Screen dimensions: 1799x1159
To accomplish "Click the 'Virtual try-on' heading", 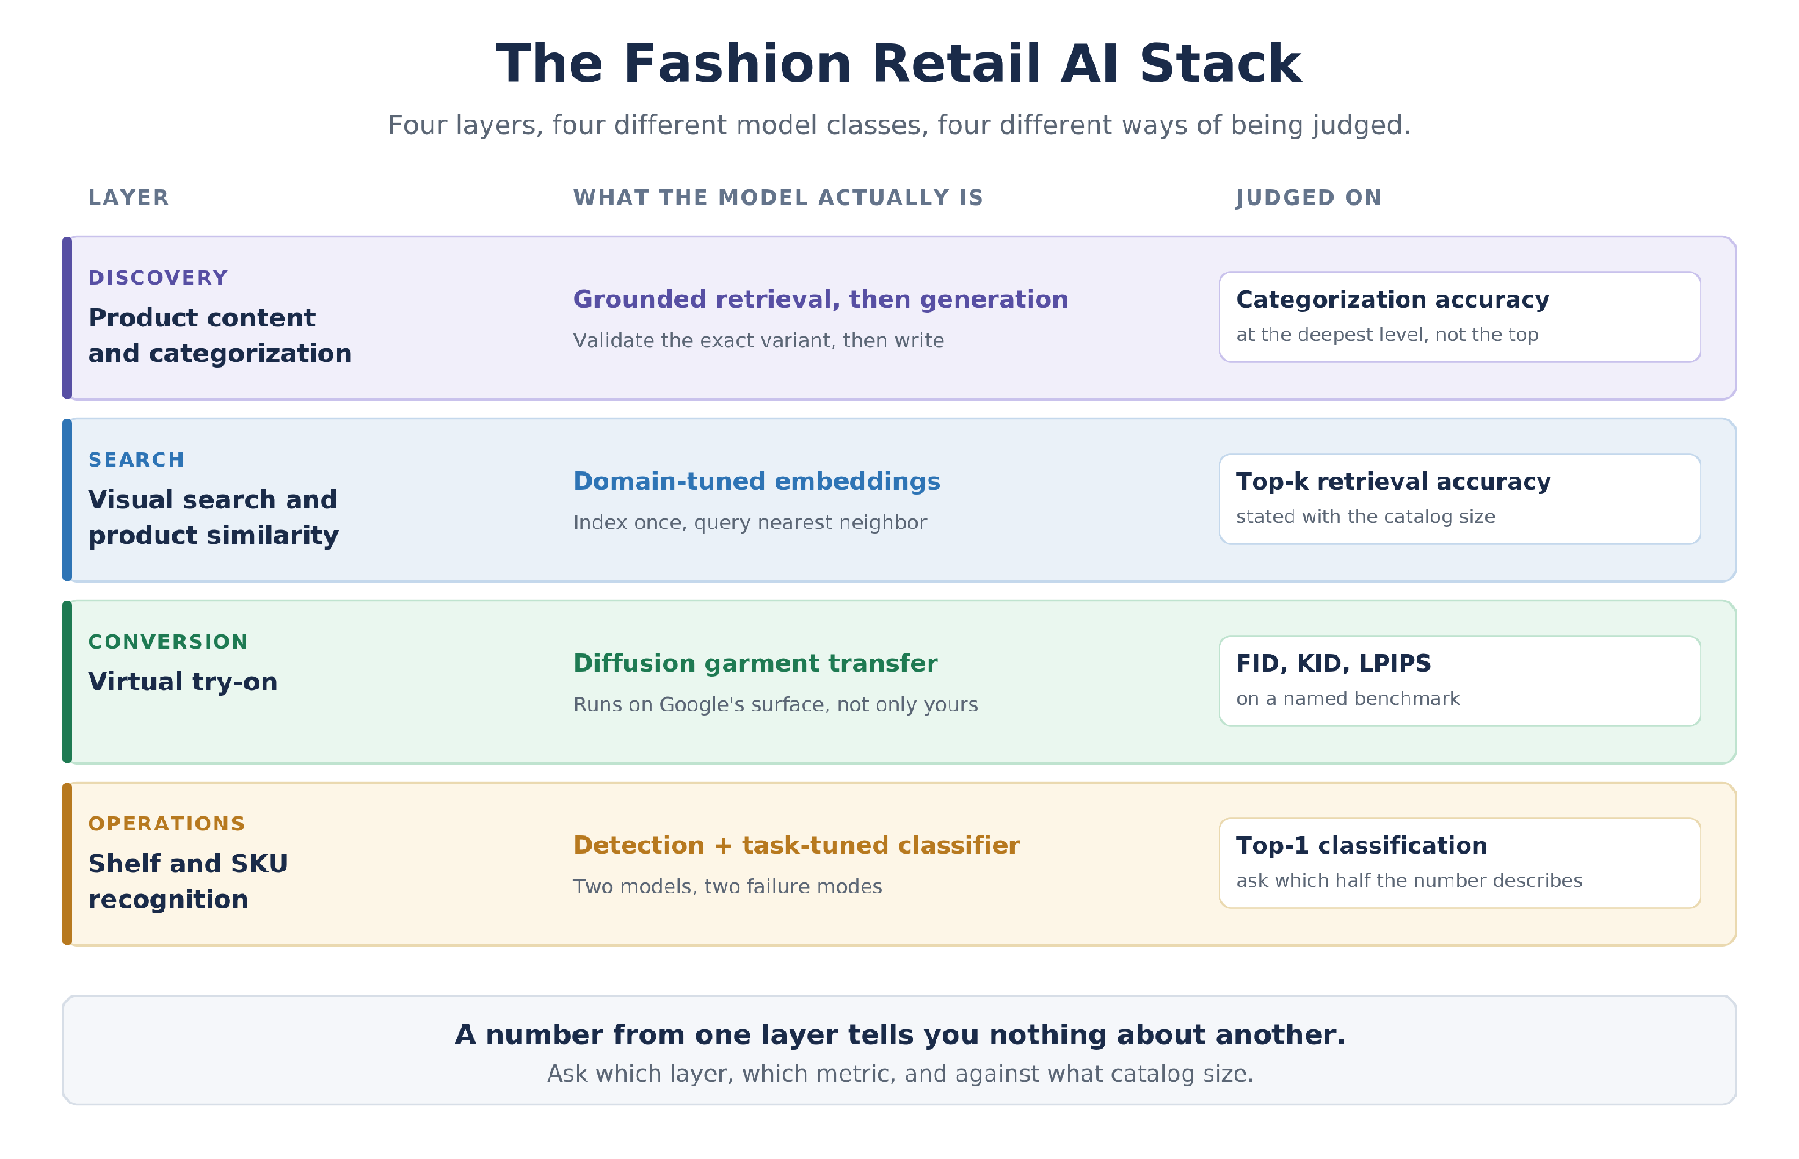I will tap(183, 682).
